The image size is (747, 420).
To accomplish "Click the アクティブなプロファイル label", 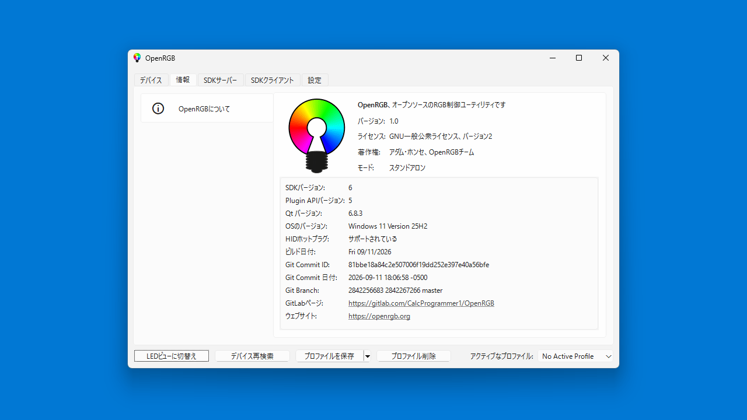I will click(x=501, y=356).
